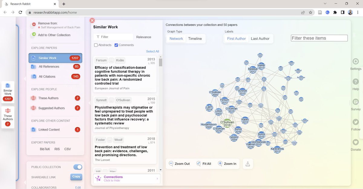Viewport: 363px width, 189px height.
Task: Close the Similar Work panel with red X
Action: click(92, 21)
